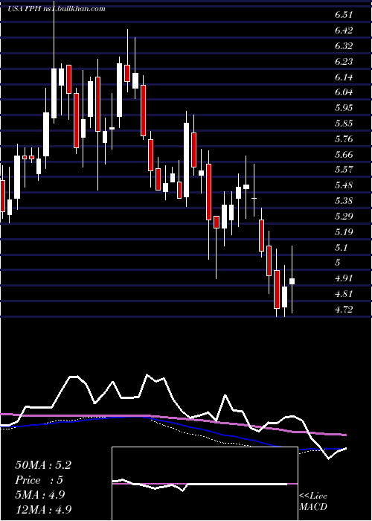372x521 pixels.
Task: Select the 5MA : 4.9 legend entry
Action: (40, 495)
